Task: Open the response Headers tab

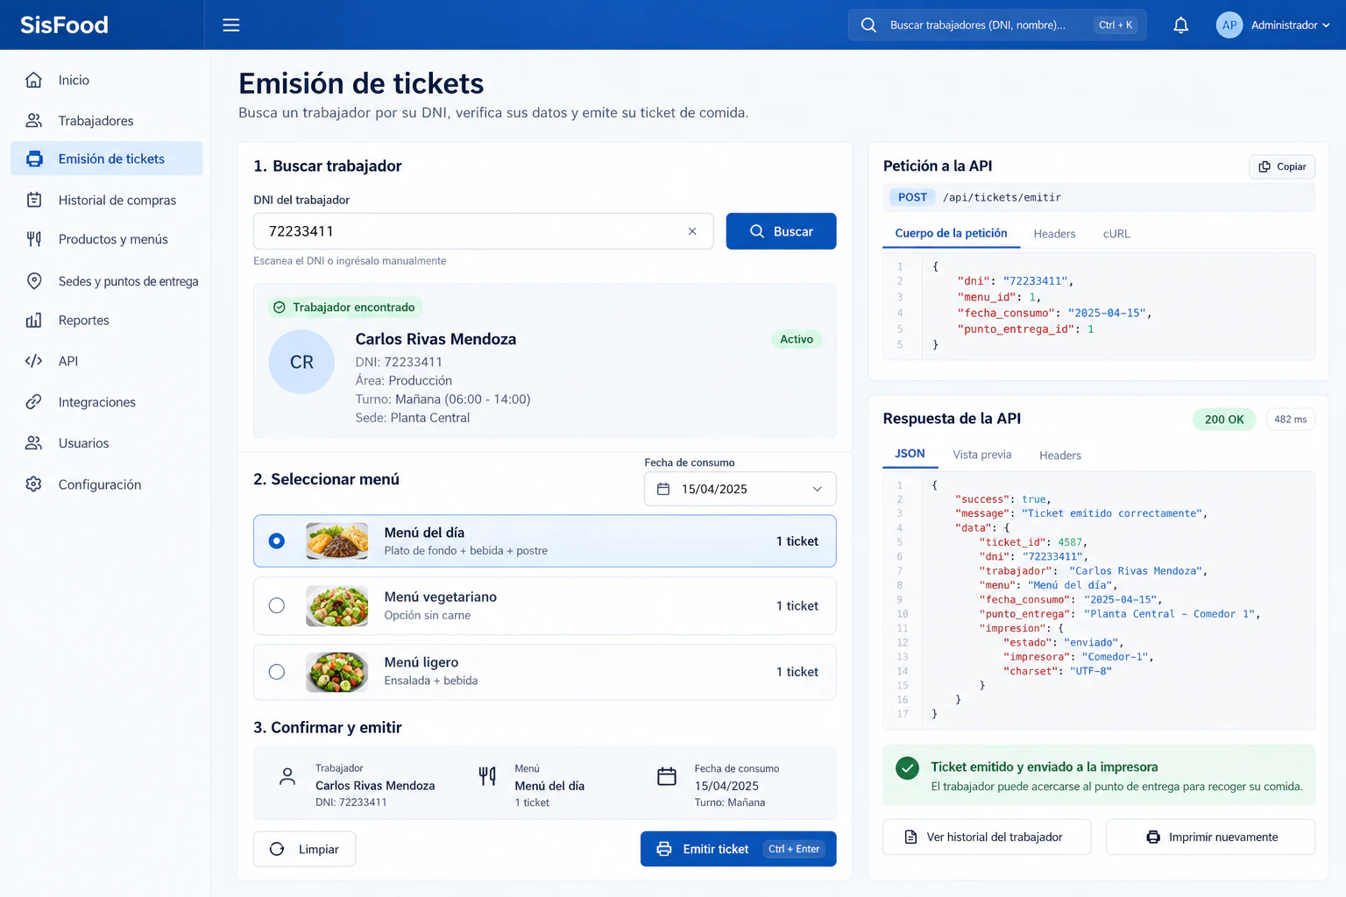Action: click(x=1060, y=456)
